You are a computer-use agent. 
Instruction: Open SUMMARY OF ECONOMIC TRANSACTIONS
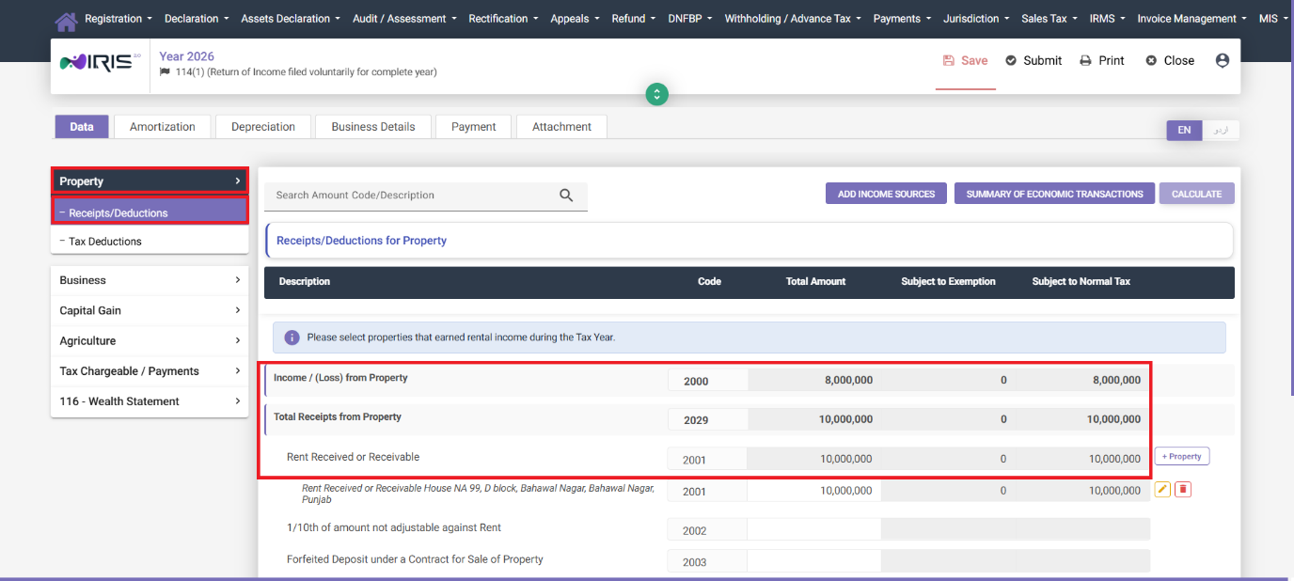pyautogui.click(x=1054, y=194)
